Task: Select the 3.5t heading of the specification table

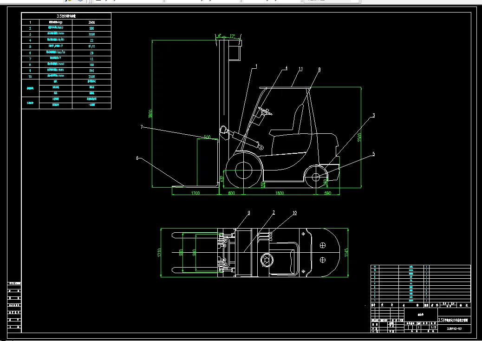Action: click(66, 16)
